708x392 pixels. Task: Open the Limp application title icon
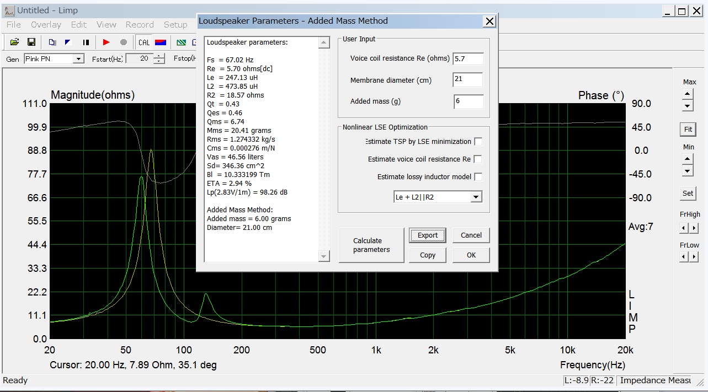click(9, 10)
